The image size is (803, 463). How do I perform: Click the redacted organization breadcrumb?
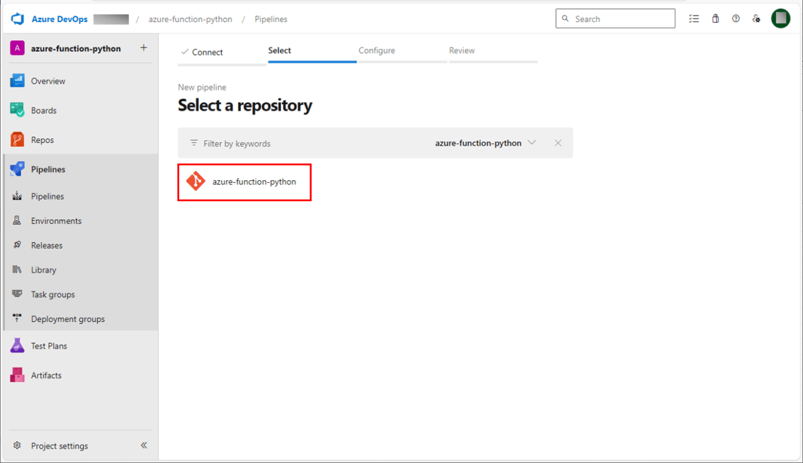(x=111, y=19)
